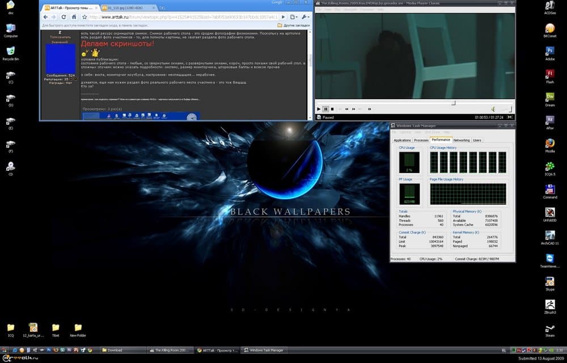Open the New Folder on desktop
Screen dimensions: 567x363
coord(78,330)
